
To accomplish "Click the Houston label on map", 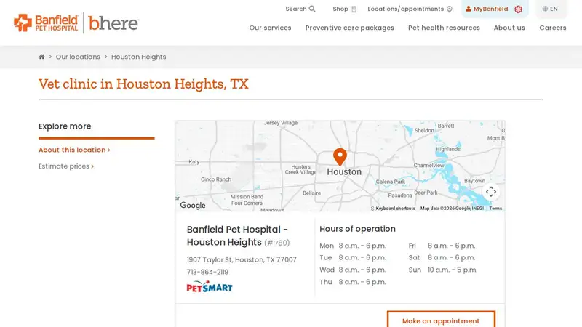I will point(344,171).
